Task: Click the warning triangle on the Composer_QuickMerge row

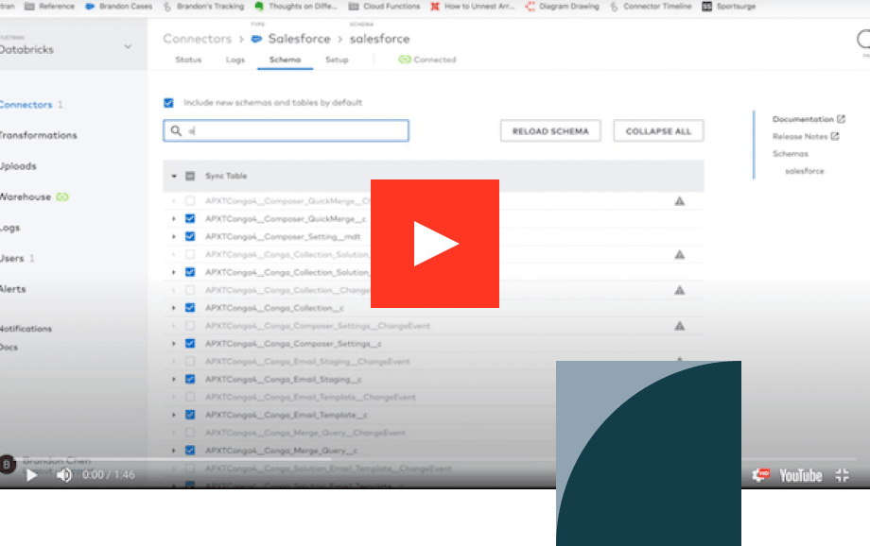Action: (x=679, y=201)
